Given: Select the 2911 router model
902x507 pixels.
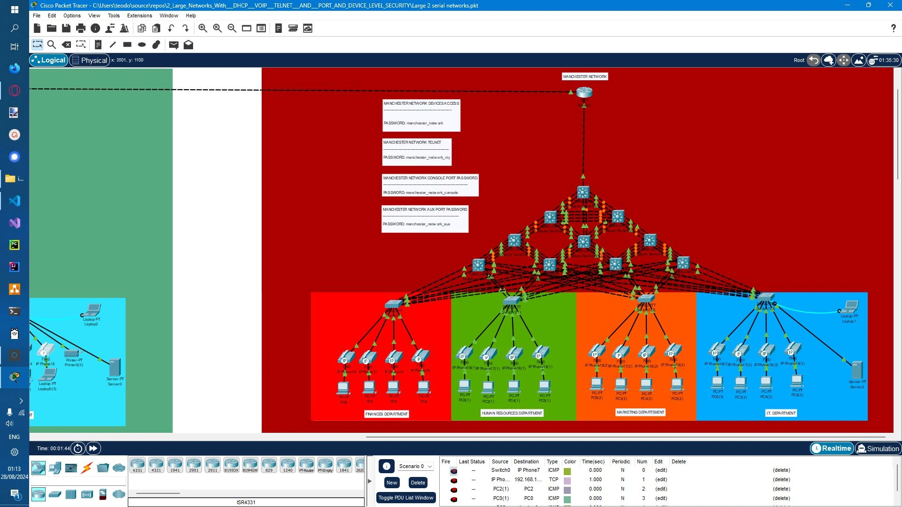Looking at the screenshot, I should tap(212, 465).
